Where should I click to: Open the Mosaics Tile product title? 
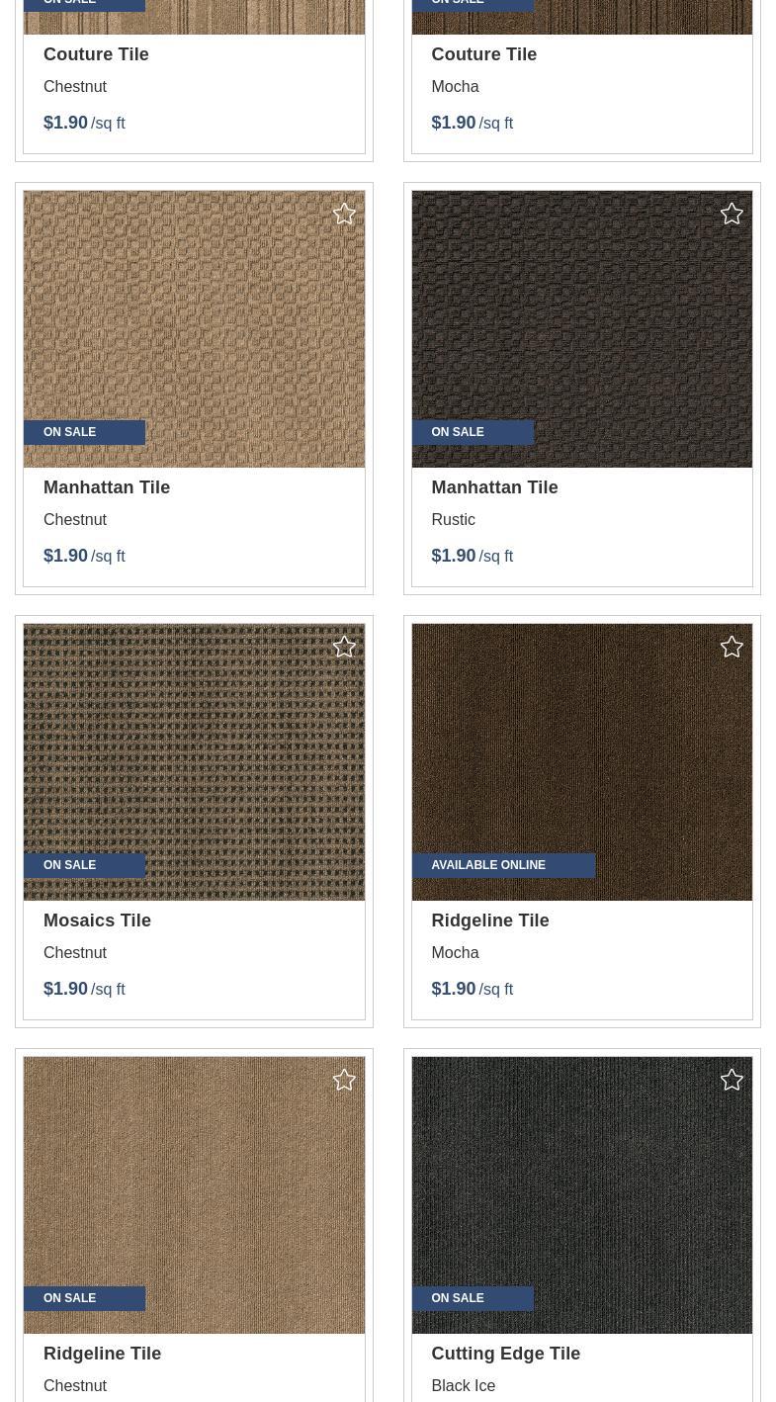(x=97, y=920)
